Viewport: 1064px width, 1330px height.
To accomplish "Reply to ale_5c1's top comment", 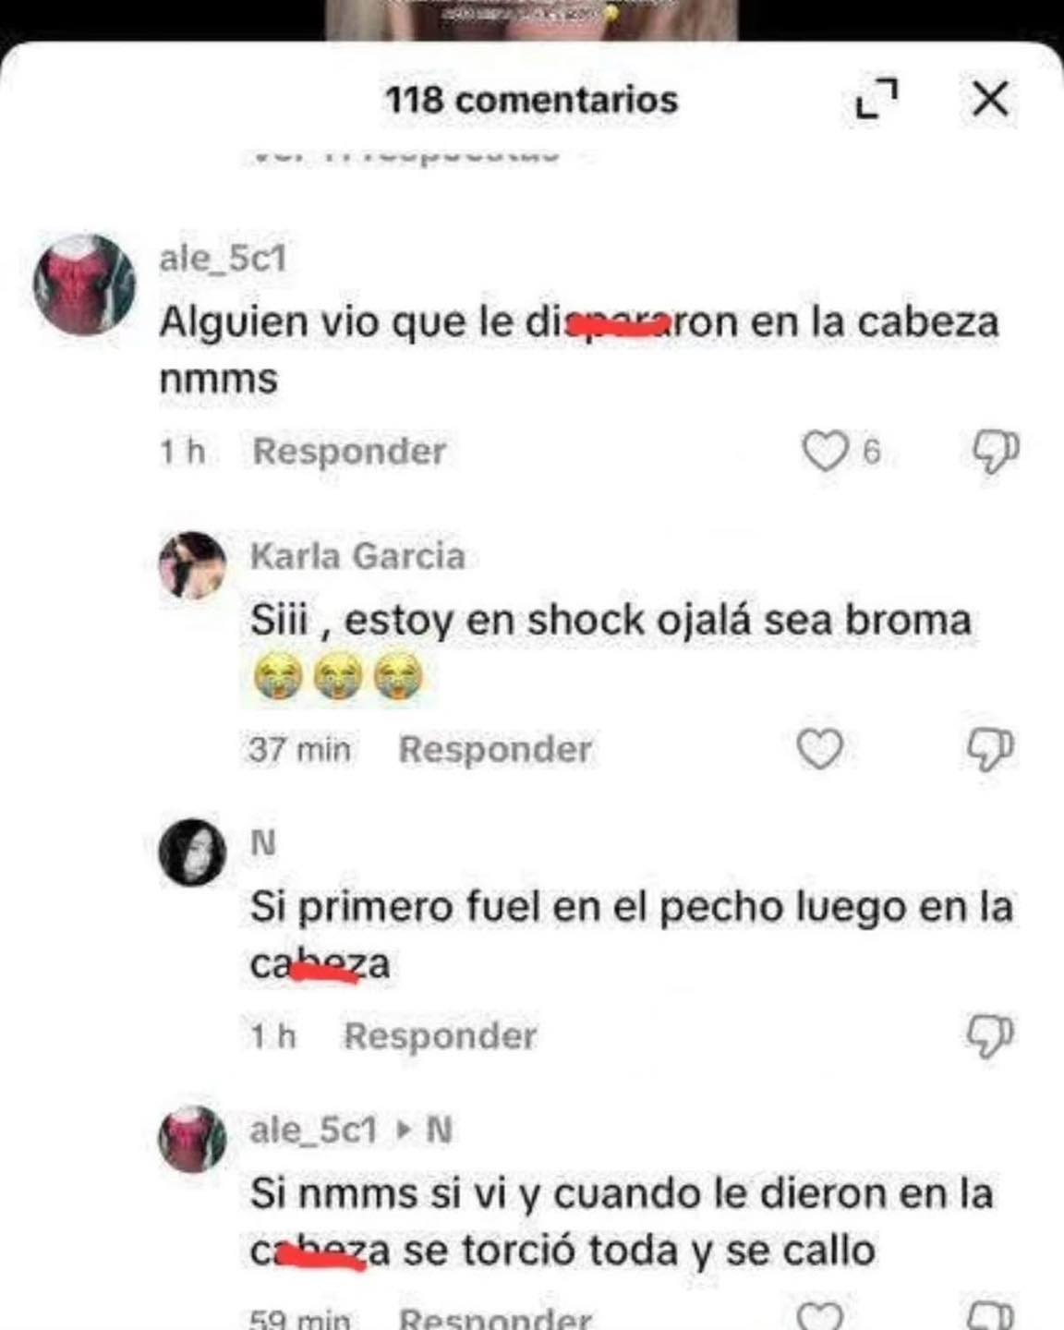I will [x=349, y=451].
